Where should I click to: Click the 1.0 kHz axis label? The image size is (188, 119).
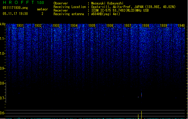click(2, 54)
